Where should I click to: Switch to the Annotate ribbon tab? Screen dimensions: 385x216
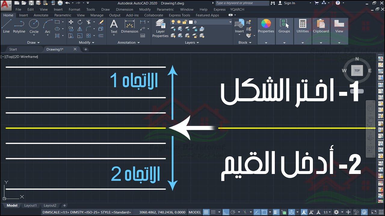tap(41, 15)
